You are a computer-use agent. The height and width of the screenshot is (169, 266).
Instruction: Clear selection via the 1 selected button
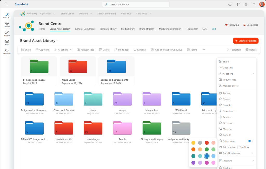234,50
